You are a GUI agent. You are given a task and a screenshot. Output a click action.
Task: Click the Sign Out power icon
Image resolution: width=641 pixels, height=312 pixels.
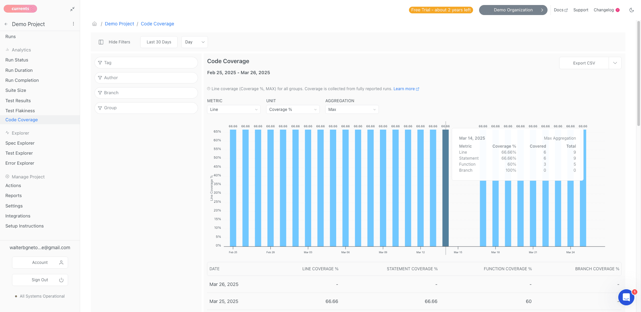[x=61, y=280]
